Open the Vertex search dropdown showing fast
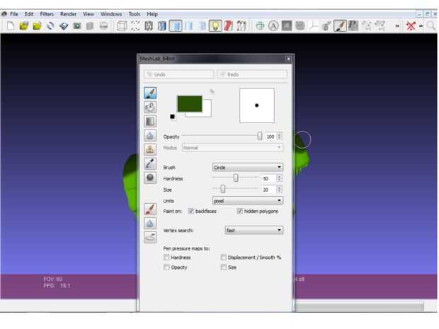This screenshot has height=329, width=439. tap(254, 230)
